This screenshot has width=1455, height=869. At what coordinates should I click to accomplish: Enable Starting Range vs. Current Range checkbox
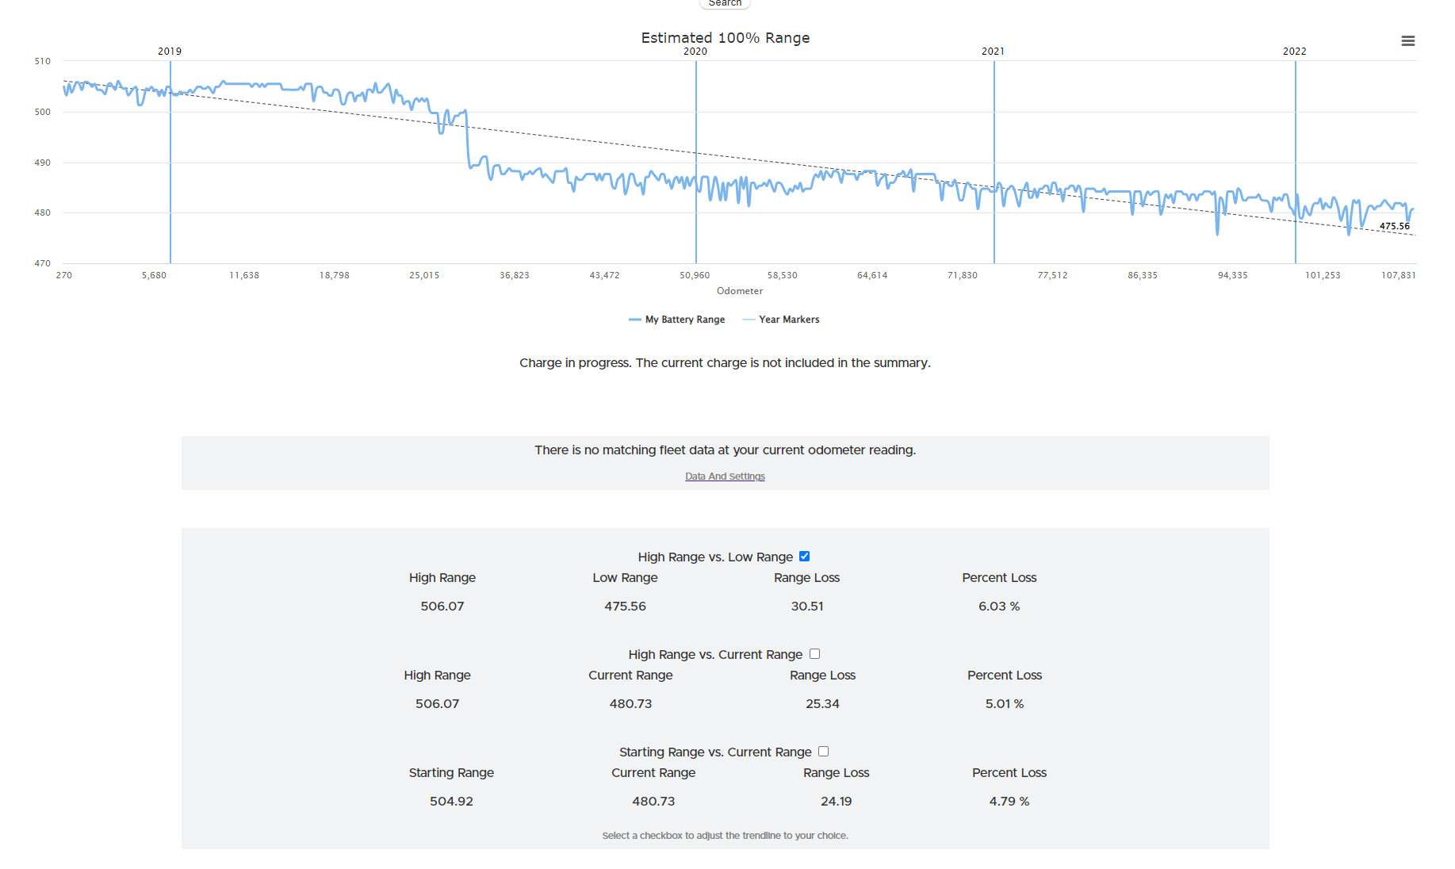point(823,751)
